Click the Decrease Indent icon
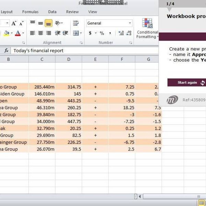Viewport: 206px width, 206px height. [x=58, y=33]
